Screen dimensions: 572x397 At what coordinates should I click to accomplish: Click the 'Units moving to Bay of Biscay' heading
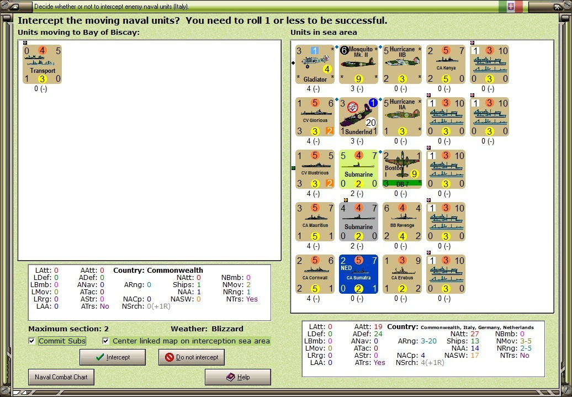tap(78, 33)
